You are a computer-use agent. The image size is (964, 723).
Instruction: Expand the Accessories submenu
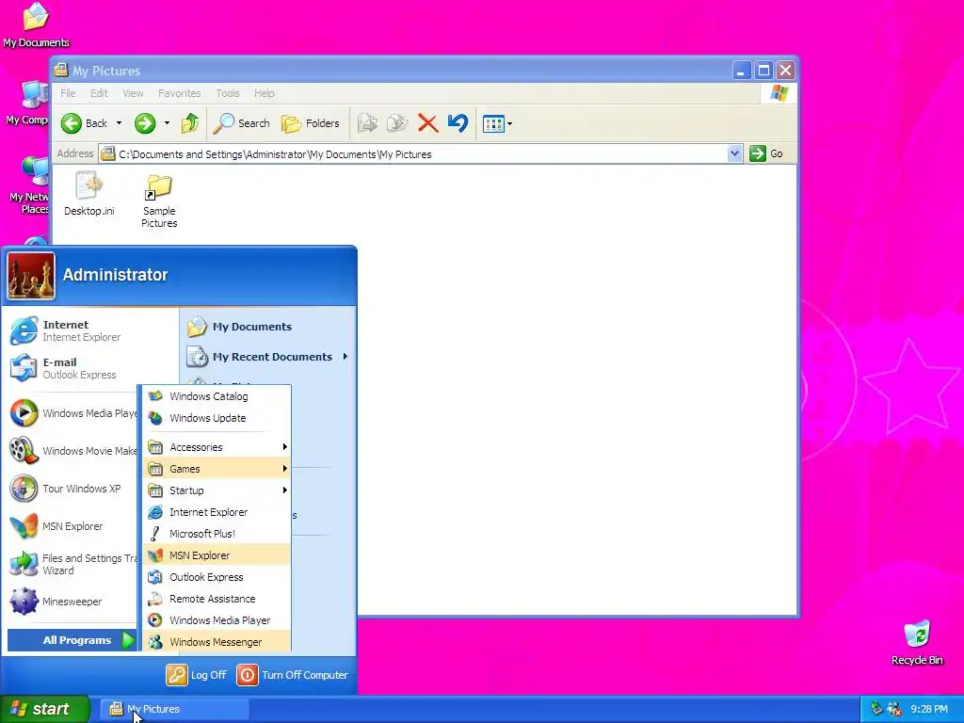[x=217, y=447]
